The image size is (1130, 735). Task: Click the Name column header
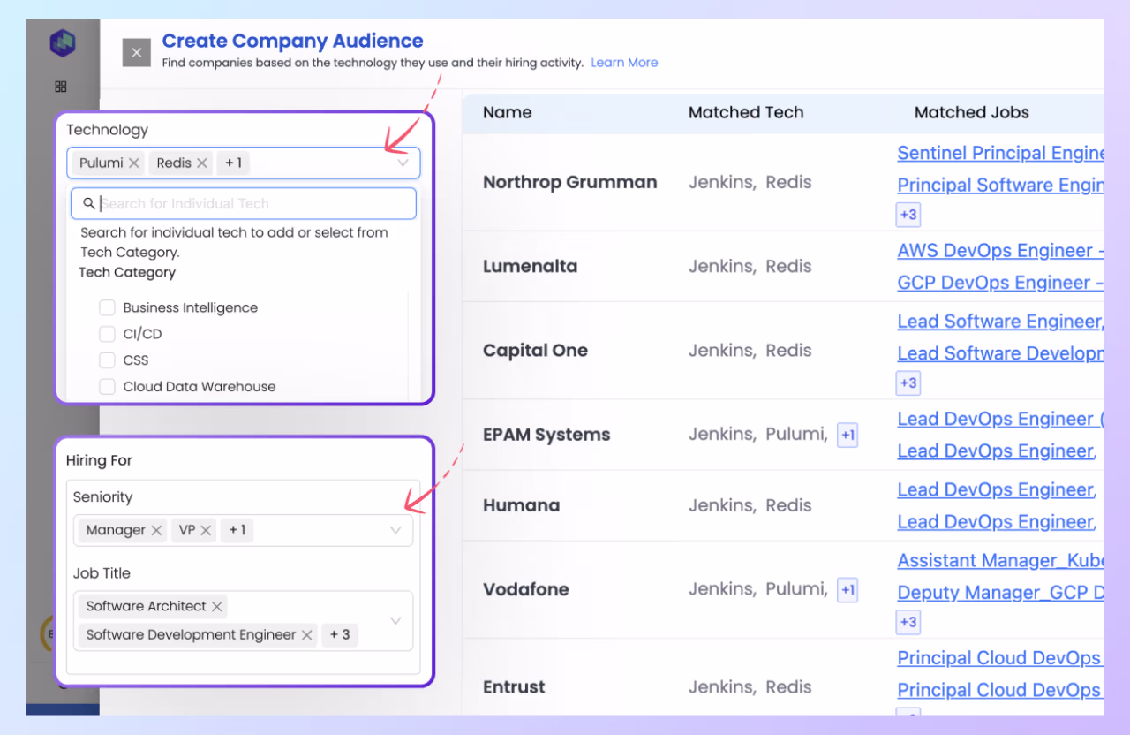coord(508,112)
